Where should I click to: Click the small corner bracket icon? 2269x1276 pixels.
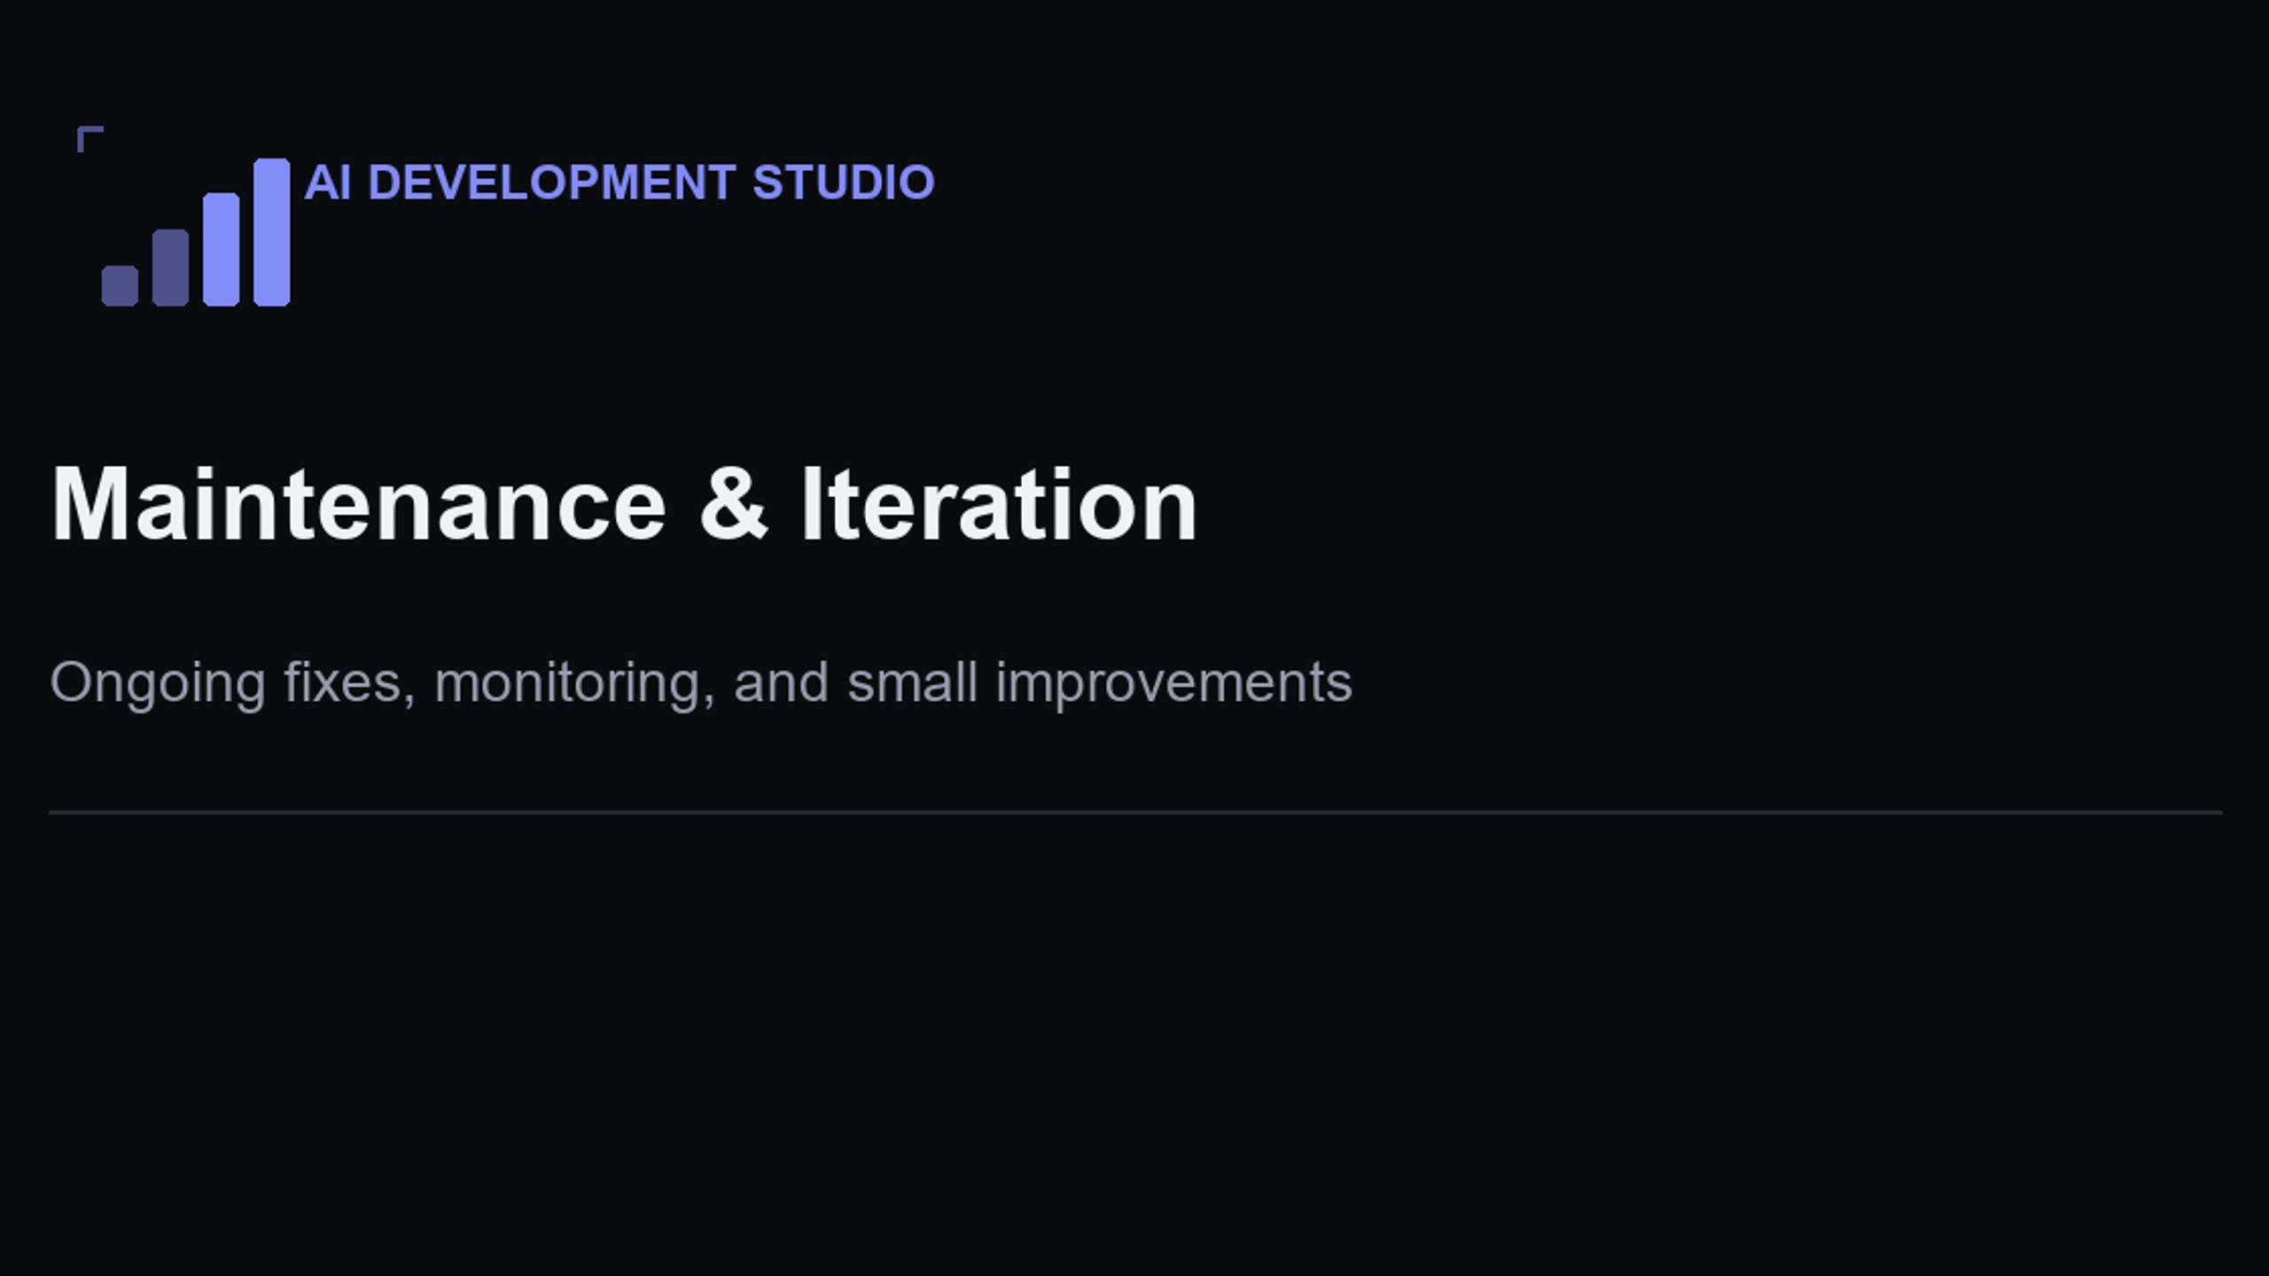90,139
